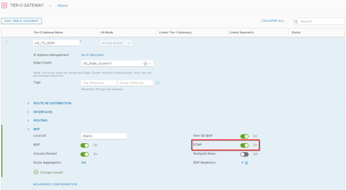346x190 pixels.
Task: Click the tag confirm checkmark icon
Action: point(157,82)
